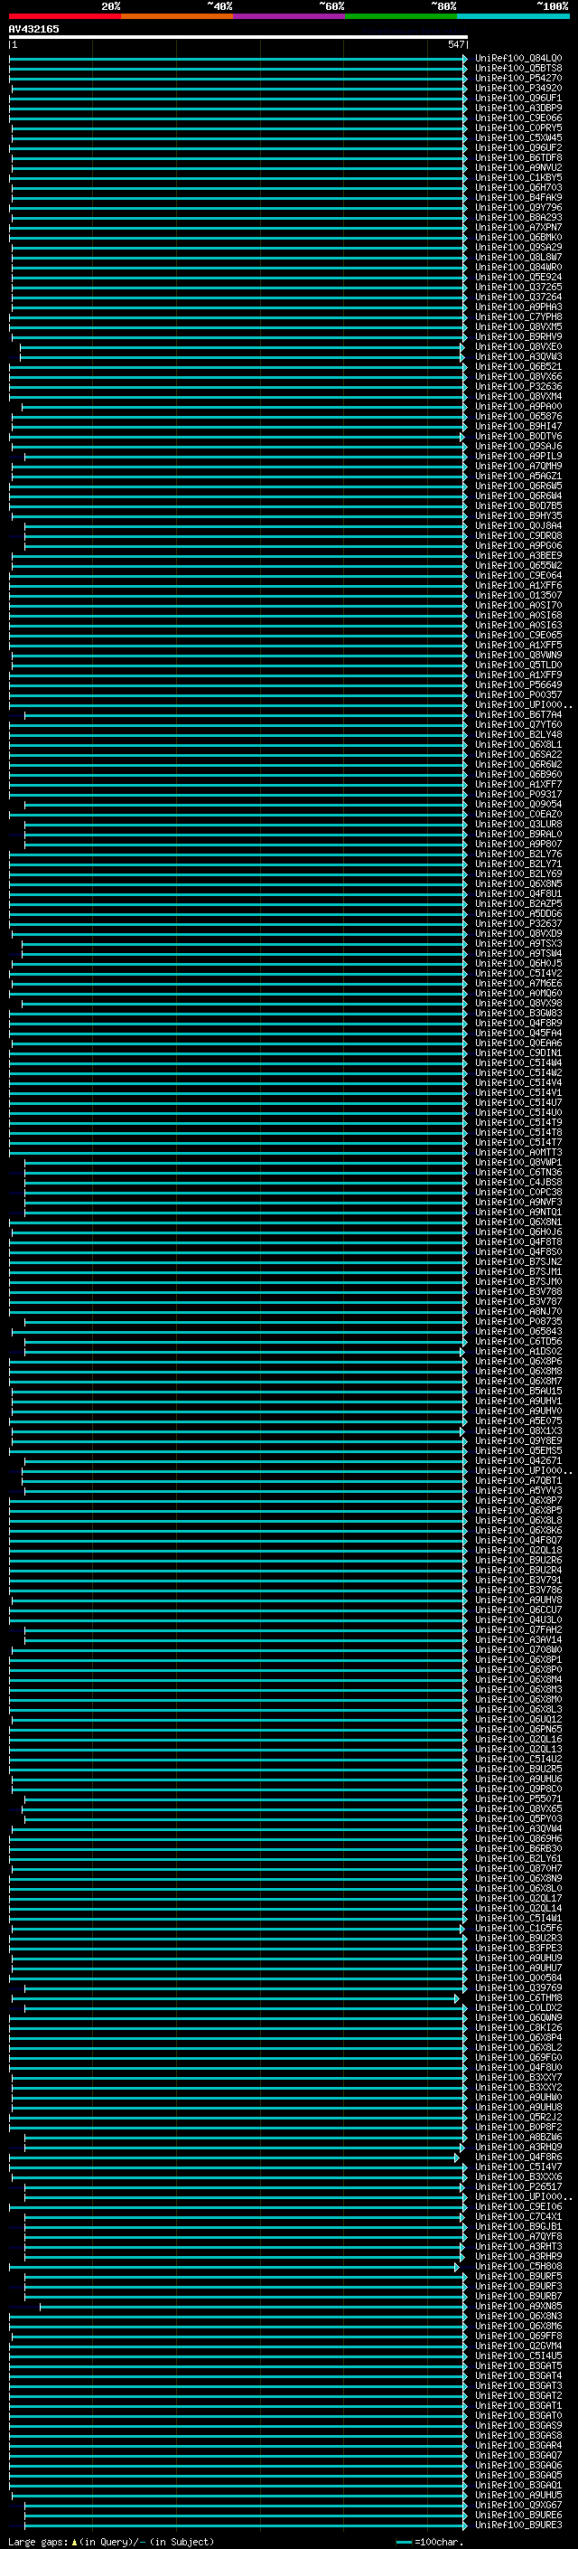Image resolution: width=578 pixels, height=2549 pixels.
Task: Click alignment bar for UniRef100_Q37265
Action: point(239,287)
